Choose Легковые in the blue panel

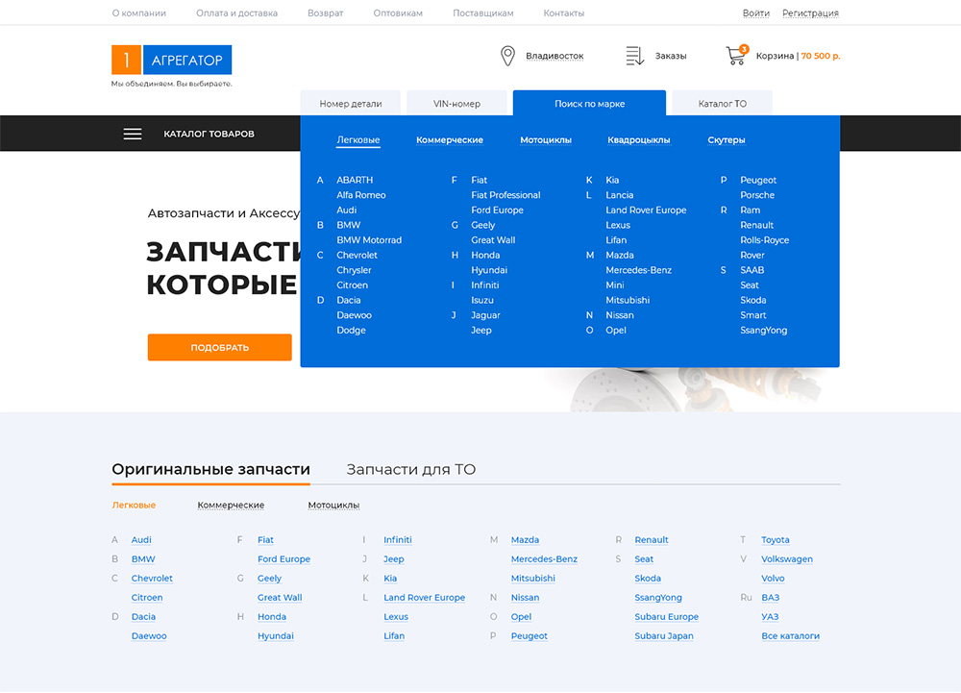tap(358, 139)
